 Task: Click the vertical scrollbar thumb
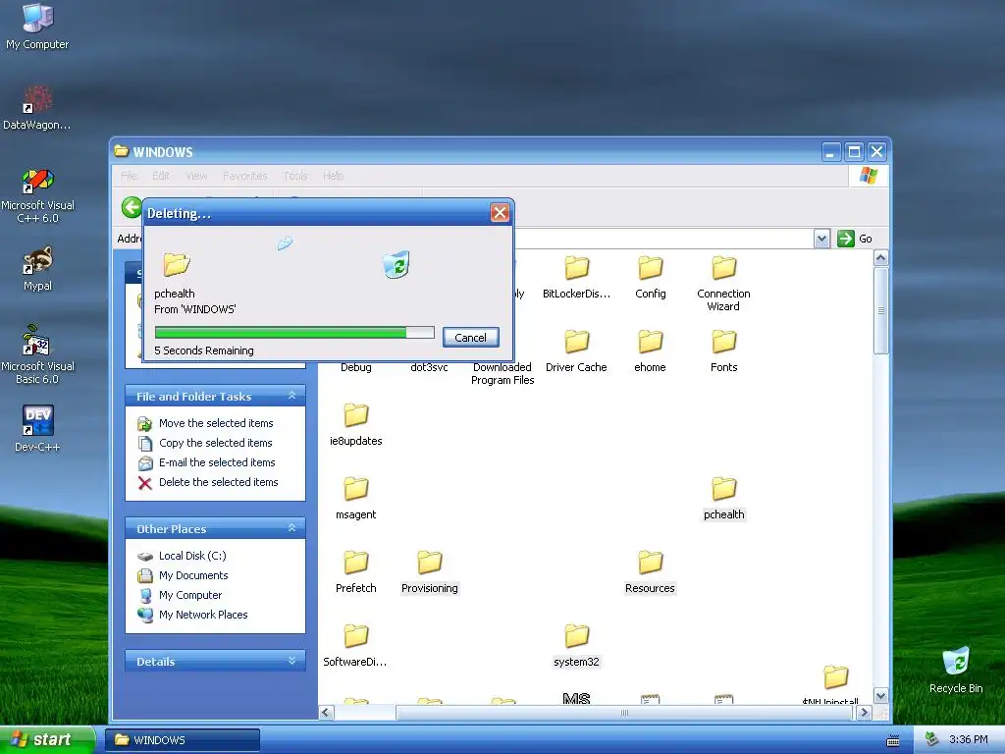[x=881, y=310]
